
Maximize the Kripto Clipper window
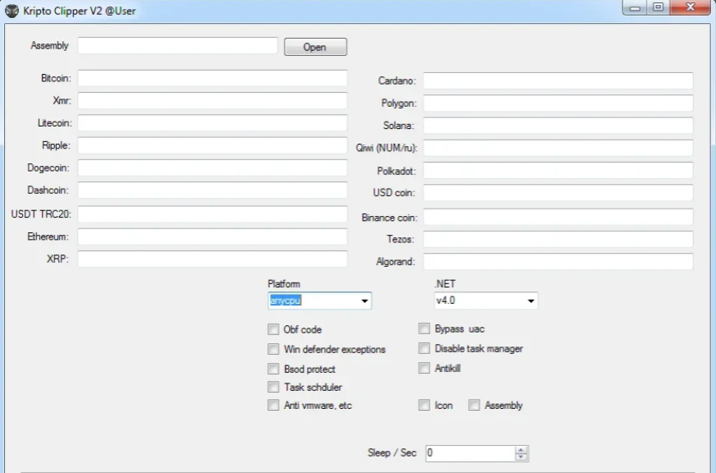[x=659, y=8]
